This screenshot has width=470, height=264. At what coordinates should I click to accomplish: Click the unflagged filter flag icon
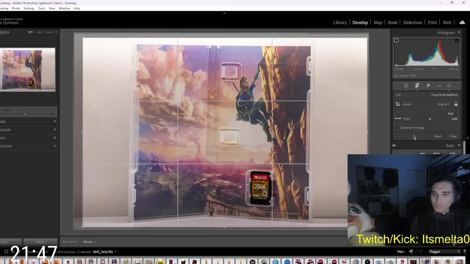click(416, 252)
